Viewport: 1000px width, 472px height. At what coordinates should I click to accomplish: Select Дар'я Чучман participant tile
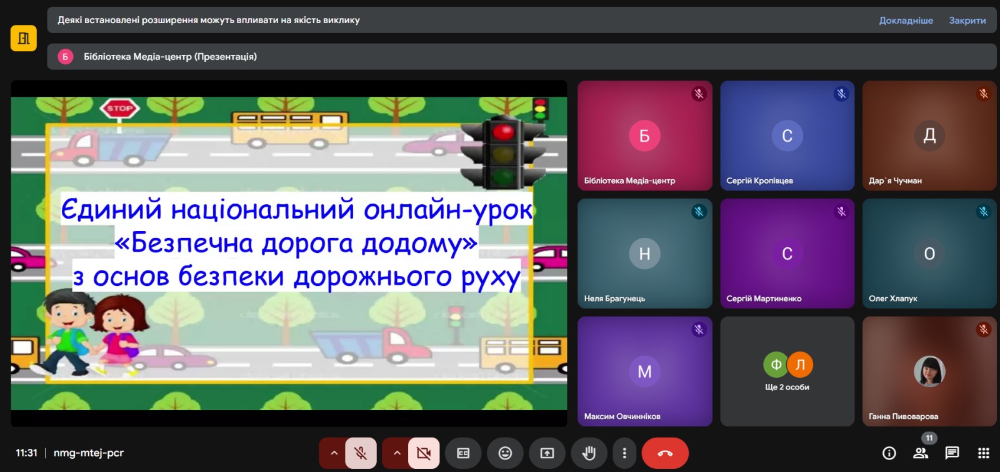(929, 135)
